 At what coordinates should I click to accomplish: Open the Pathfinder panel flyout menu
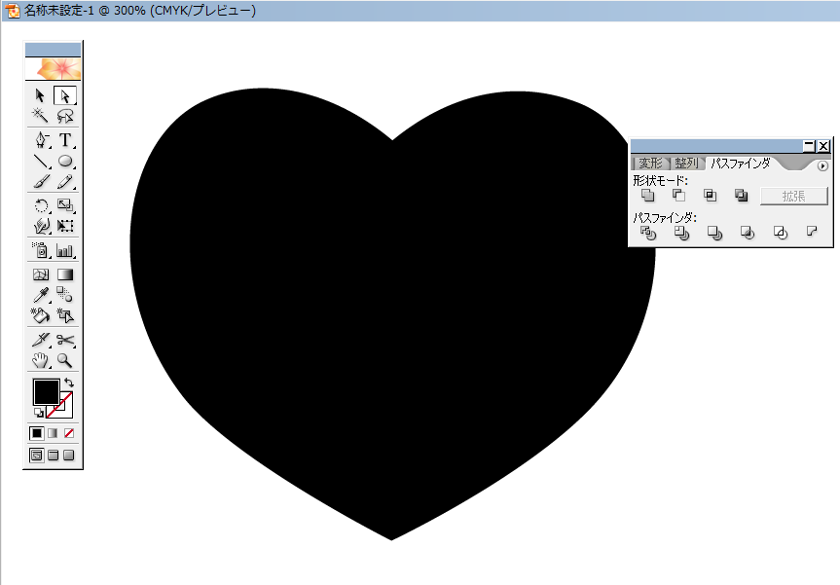pyautogui.click(x=823, y=165)
